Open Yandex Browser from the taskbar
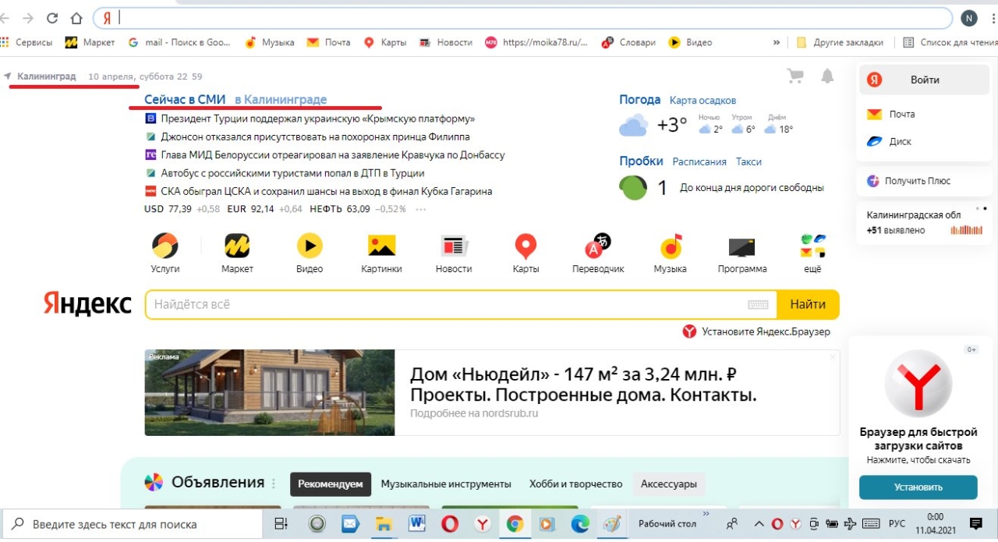The image size is (998, 542). pos(483,524)
